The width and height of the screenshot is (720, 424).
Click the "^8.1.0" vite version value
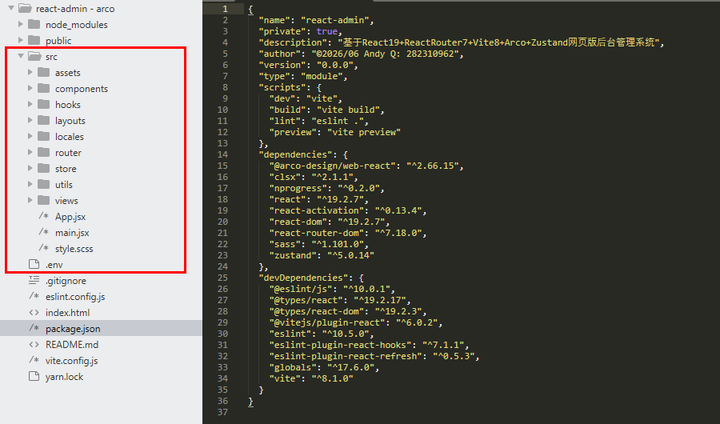click(332, 378)
